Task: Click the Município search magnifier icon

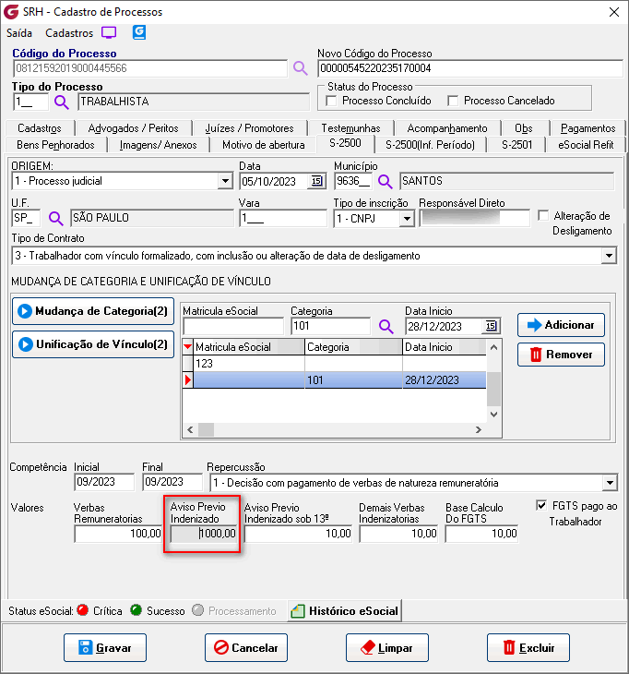Action: [386, 181]
